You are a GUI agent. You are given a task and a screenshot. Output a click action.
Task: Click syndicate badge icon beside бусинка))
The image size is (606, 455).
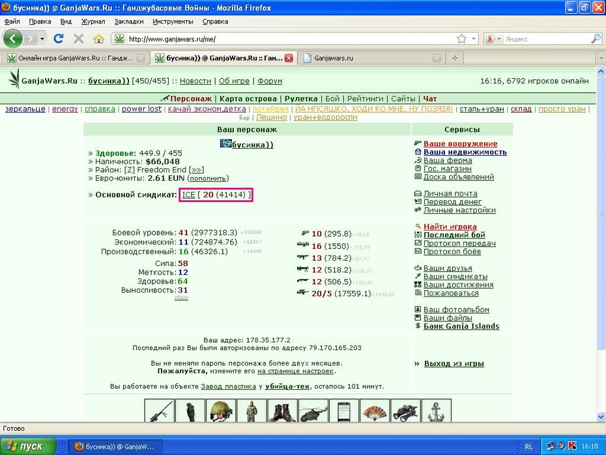tap(225, 144)
